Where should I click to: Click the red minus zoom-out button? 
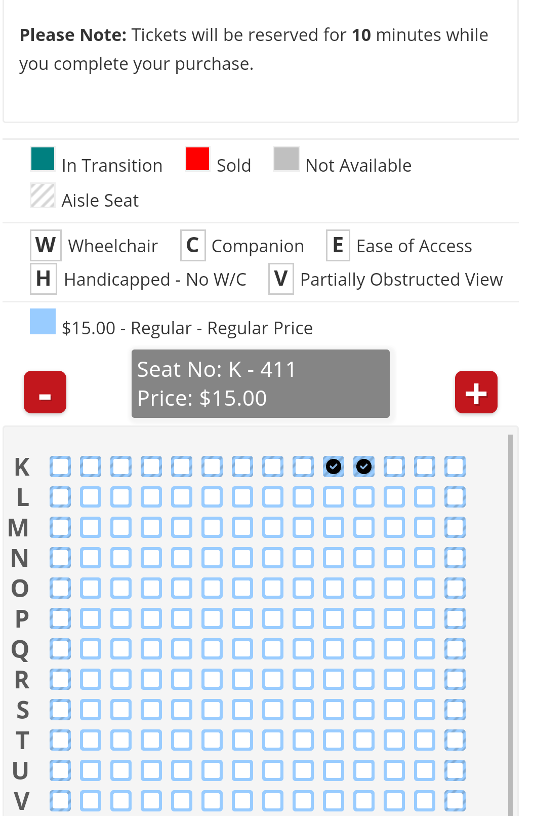point(45,393)
